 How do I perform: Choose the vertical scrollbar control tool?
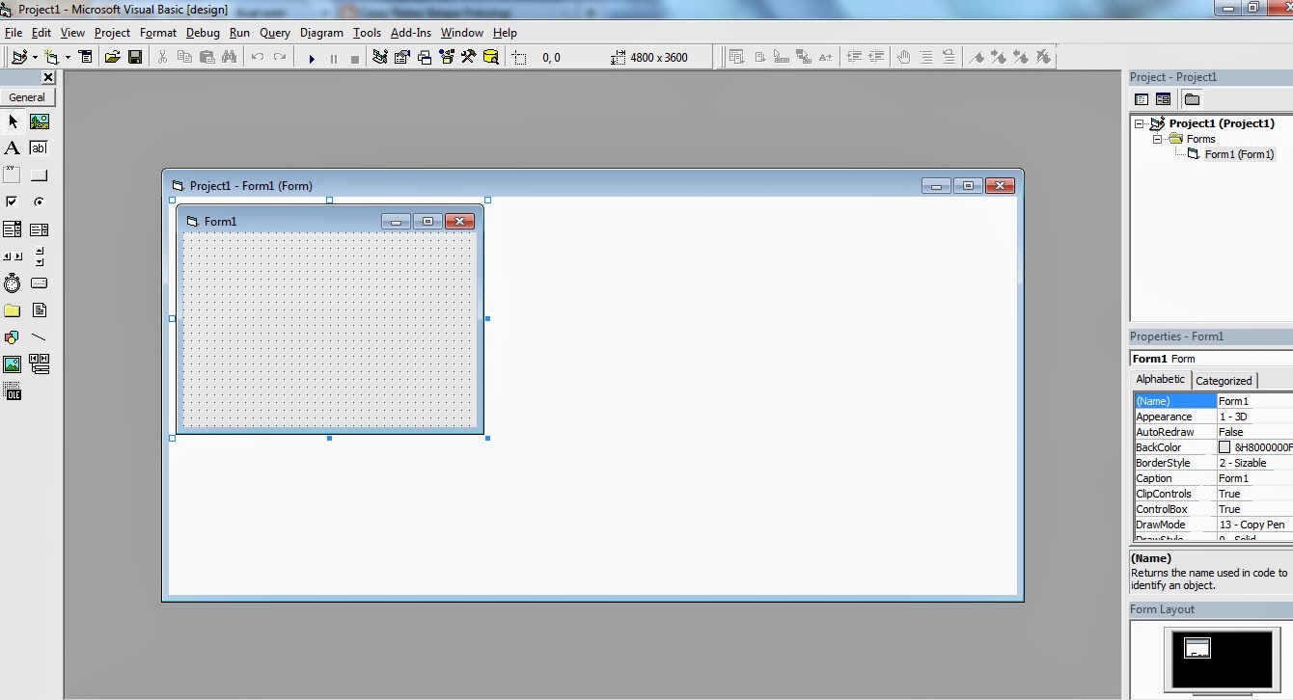tap(40, 256)
